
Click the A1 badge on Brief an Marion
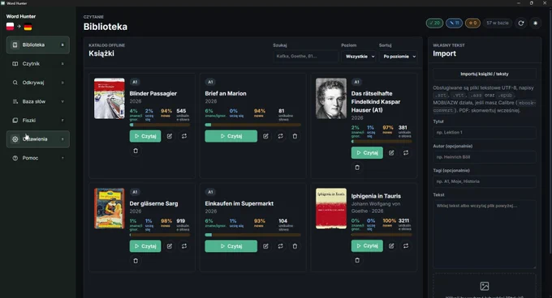click(210, 82)
